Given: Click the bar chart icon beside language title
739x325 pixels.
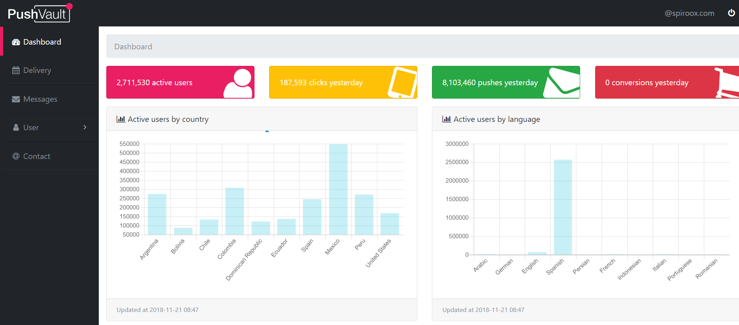Looking at the screenshot, I should (x=447, y=119).
